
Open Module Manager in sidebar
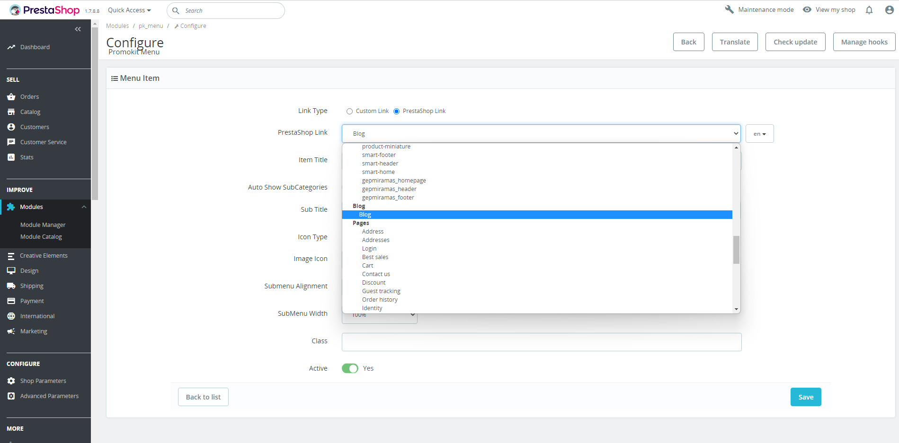pyautogui.click(x=43, y=225)
